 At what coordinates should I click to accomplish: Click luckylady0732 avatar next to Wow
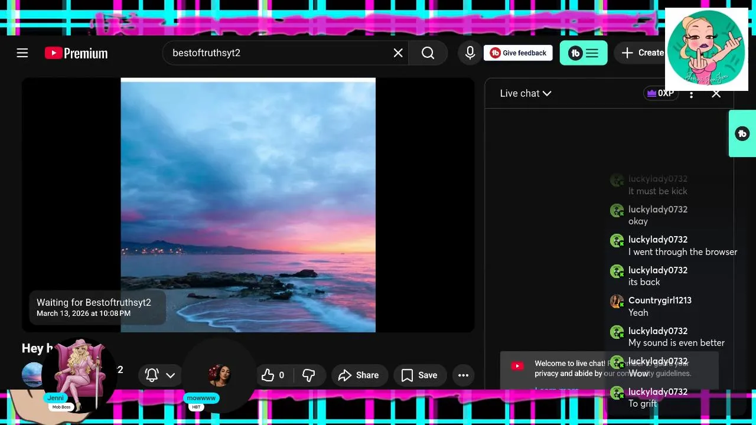[x=617, y=362]
